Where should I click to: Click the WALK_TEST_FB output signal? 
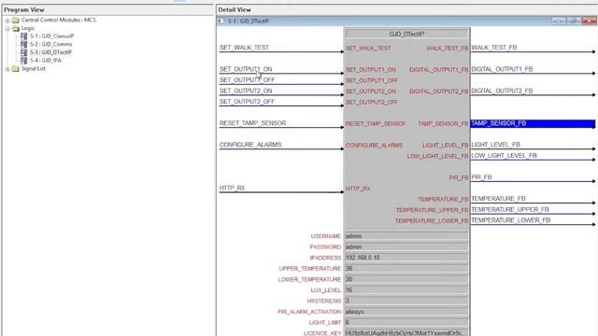tap(494, 48)
